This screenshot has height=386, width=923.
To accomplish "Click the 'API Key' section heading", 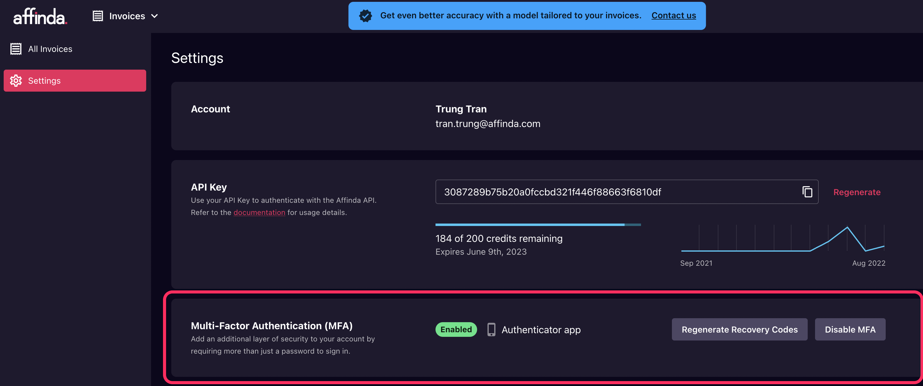I will pos(209,187).
